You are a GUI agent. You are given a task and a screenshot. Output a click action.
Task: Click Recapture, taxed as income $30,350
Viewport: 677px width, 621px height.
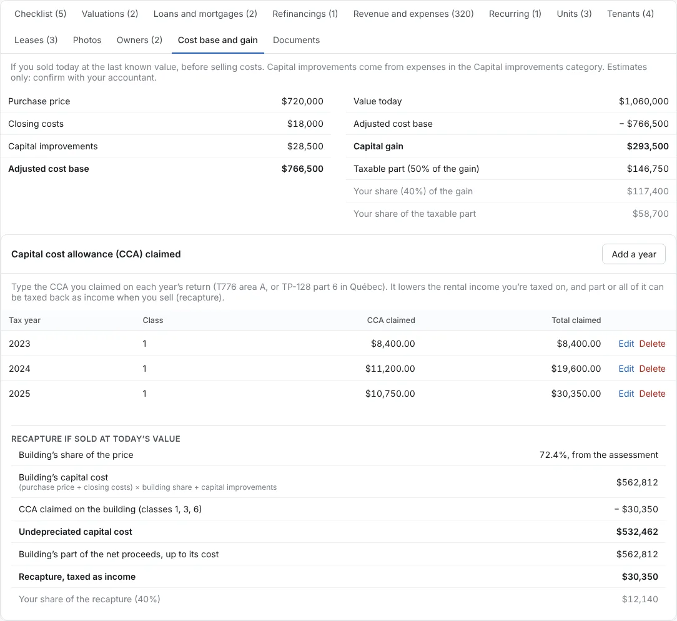tap(640, 577)
